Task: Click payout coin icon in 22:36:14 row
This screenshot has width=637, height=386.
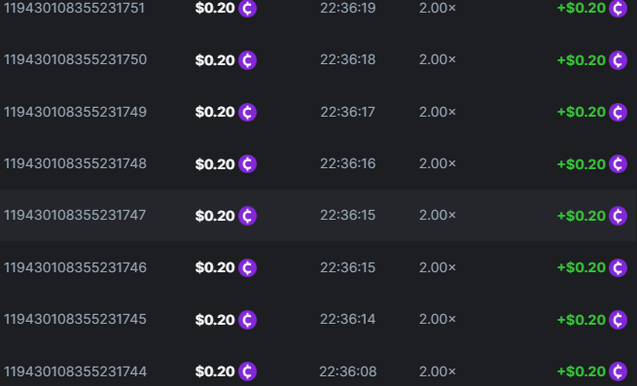Action: [618, 319]
